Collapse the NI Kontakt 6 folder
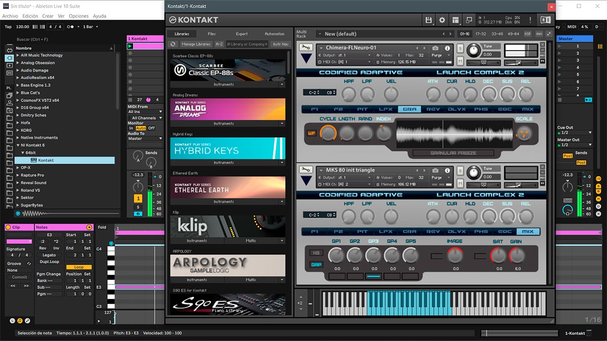This screenshot has width=607, height=341. point(18,145)
